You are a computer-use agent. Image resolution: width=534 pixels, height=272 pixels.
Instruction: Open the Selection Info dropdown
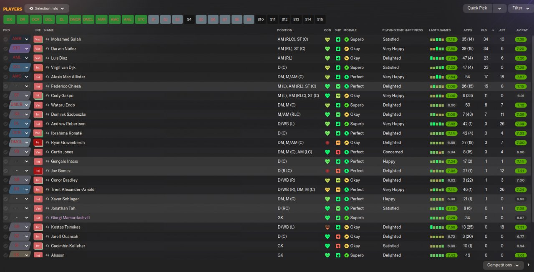[47, 8]
